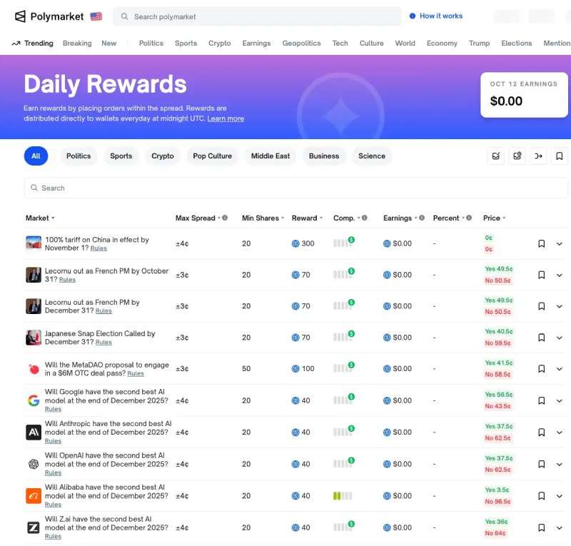
Task: Click the How it works info icon
Action: click(x=413, y=16)
